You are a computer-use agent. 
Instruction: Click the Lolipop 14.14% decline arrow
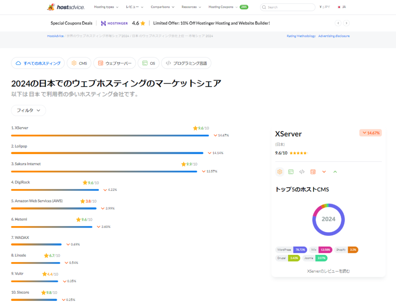[209, 153]
